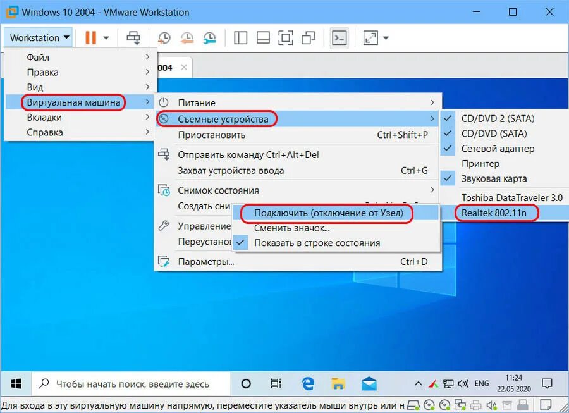
Task: Toggle Показать в строке состояния option
Action: pyautogui.click(x=336, y=243)
